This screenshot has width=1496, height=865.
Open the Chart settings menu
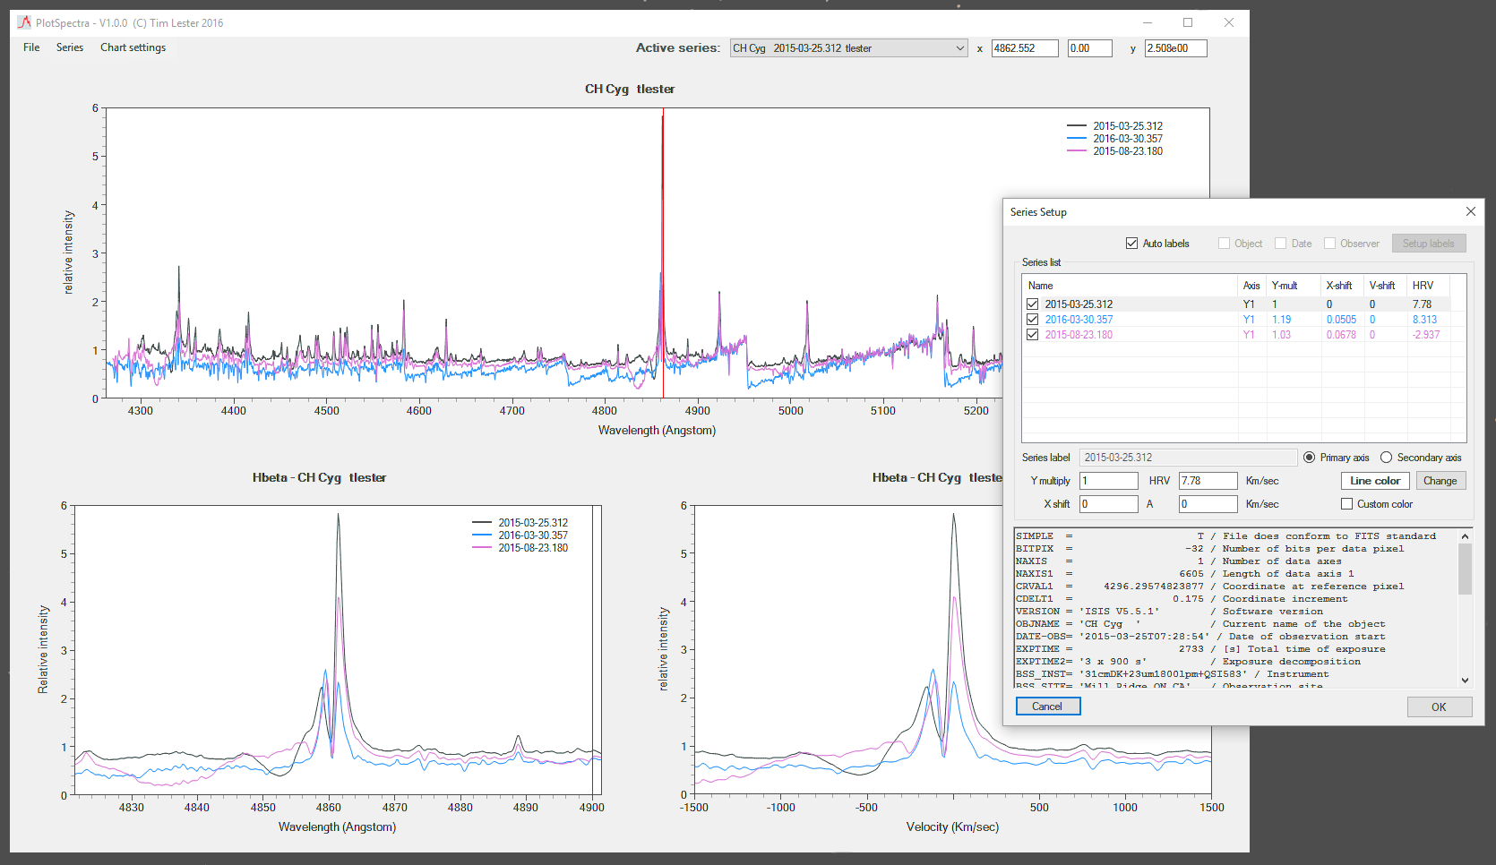[x=133, y=47]
